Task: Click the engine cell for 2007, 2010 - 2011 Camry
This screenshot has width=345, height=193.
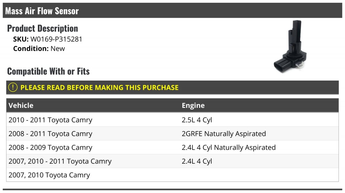Action: tap(197, 161)
